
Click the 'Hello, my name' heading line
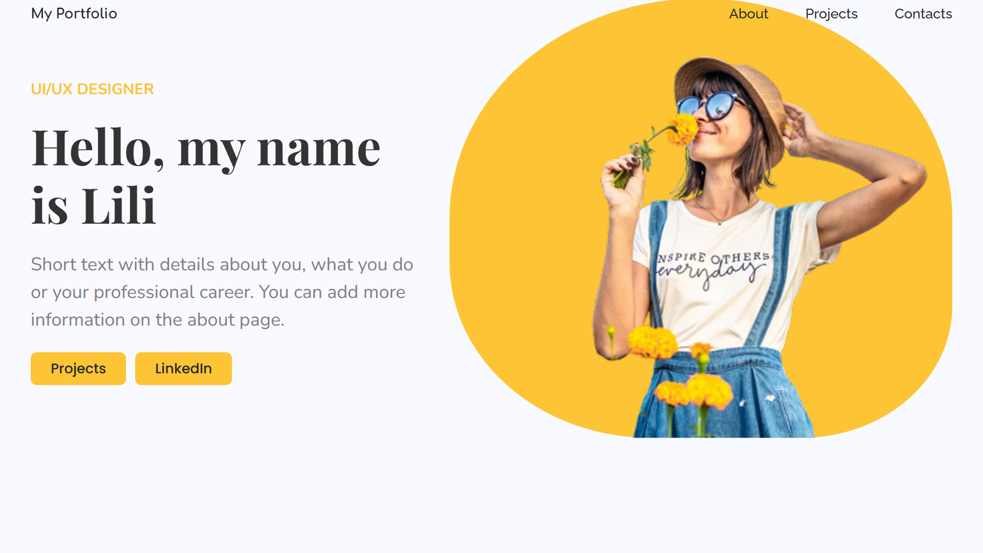[206, 147]
